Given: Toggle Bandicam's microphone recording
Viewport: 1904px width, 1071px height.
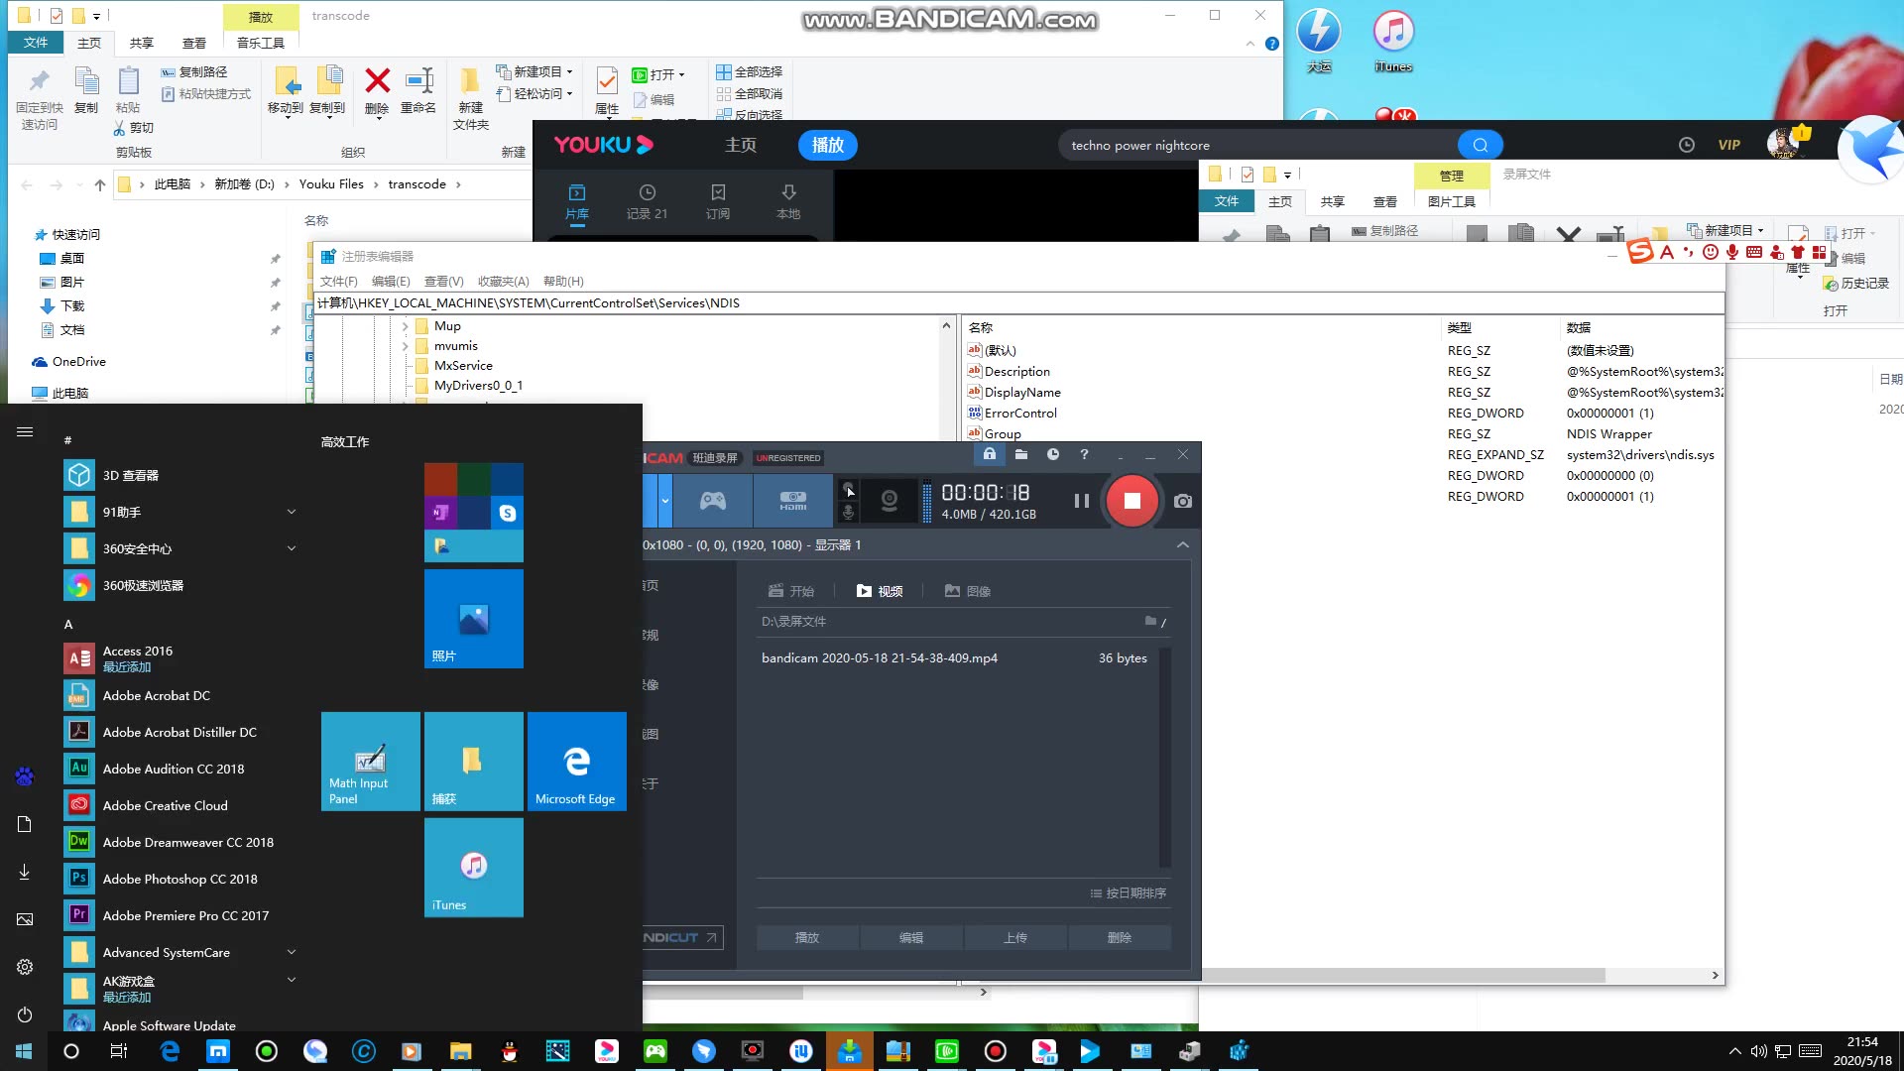Looking at the screenshot, I should (848, 513).
